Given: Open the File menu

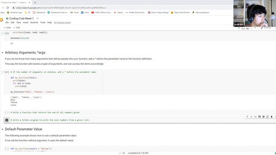Looking at the screenshot, I should [7, 22].
